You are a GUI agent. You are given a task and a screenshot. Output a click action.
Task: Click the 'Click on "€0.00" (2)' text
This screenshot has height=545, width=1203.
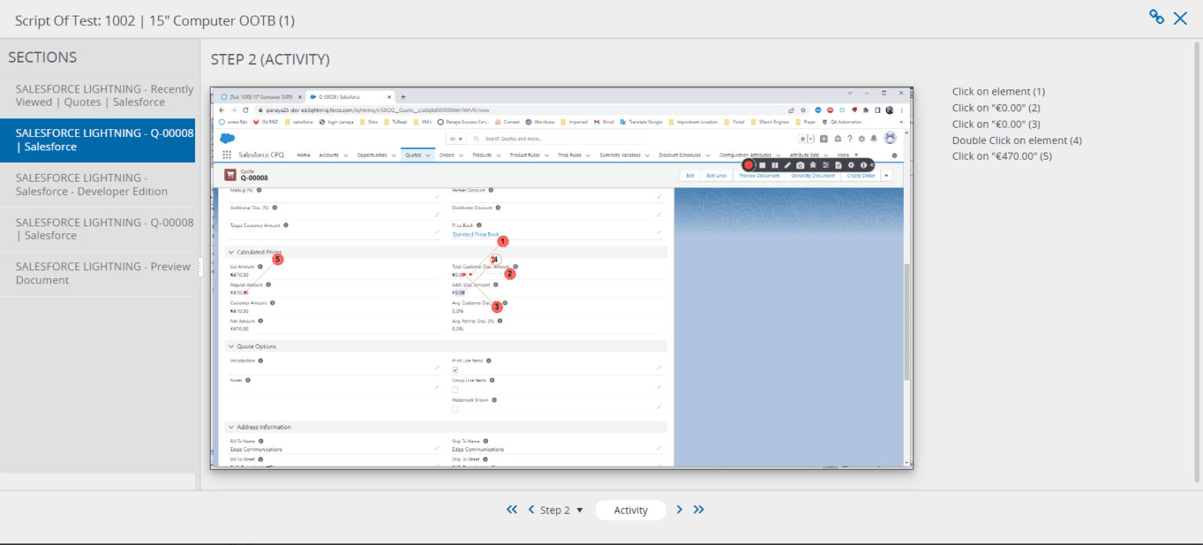996,108
